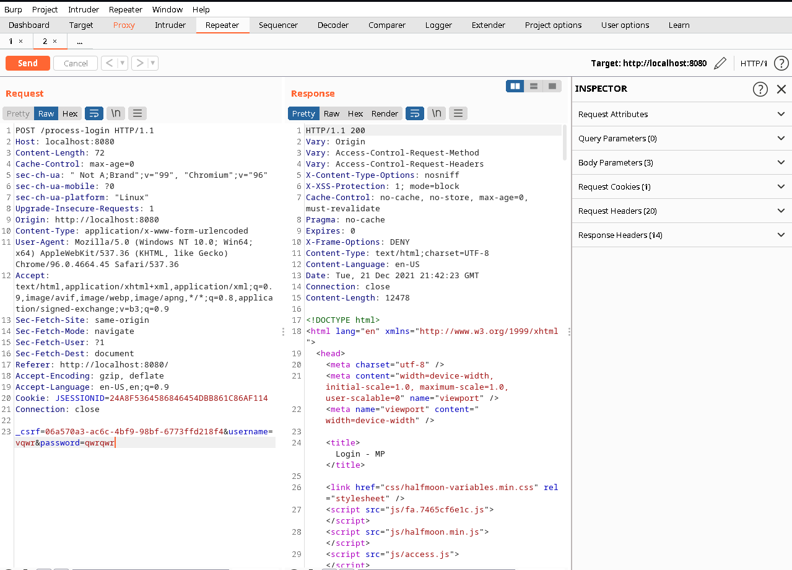Open Response panel hamburger options menu

(458, 113)
